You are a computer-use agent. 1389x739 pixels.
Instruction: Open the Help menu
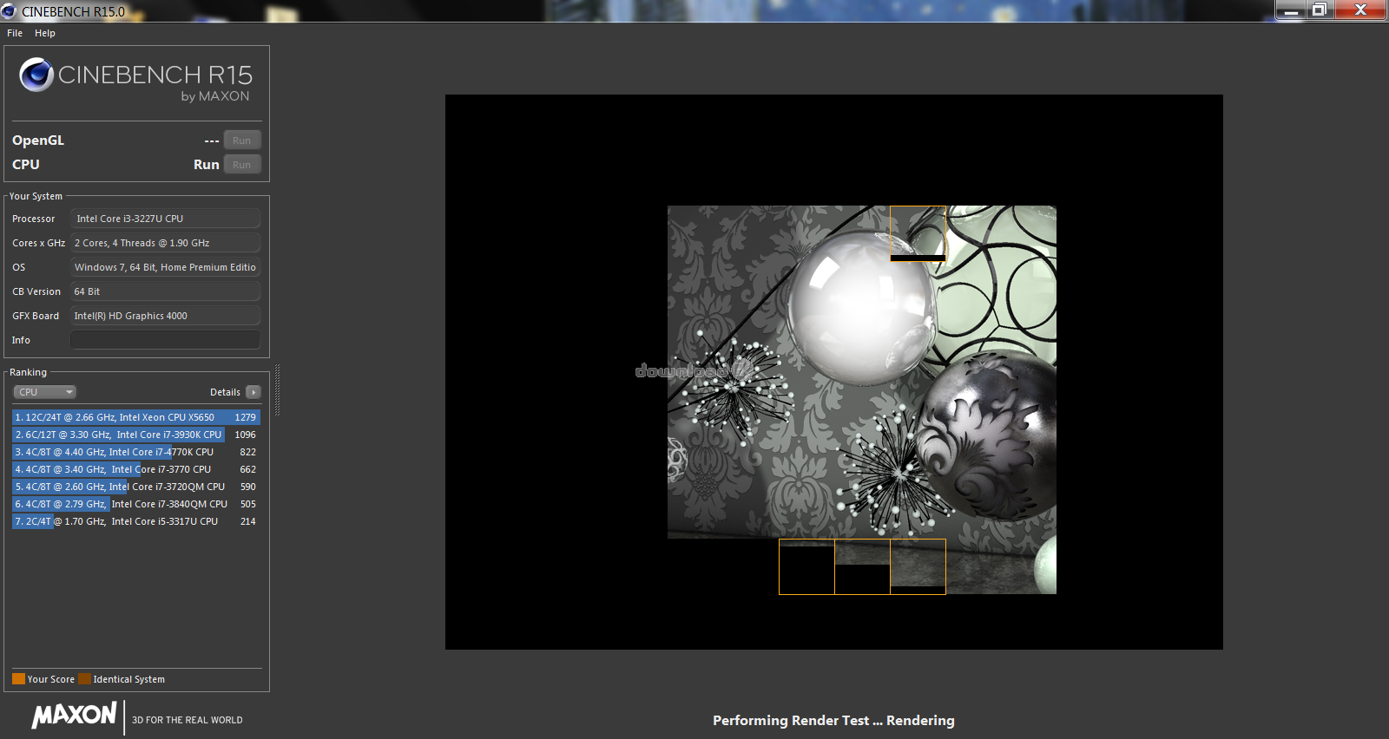click(x=45, y=33)
